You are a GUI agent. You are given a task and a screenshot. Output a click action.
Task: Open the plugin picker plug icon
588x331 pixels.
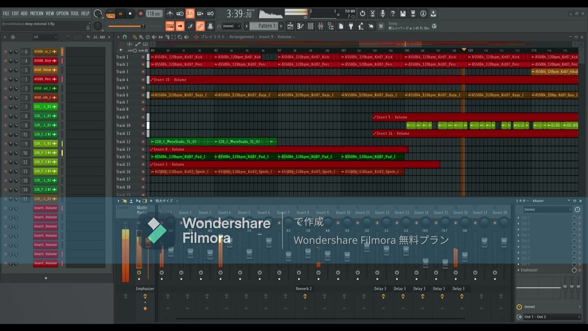tap(351, 26)
